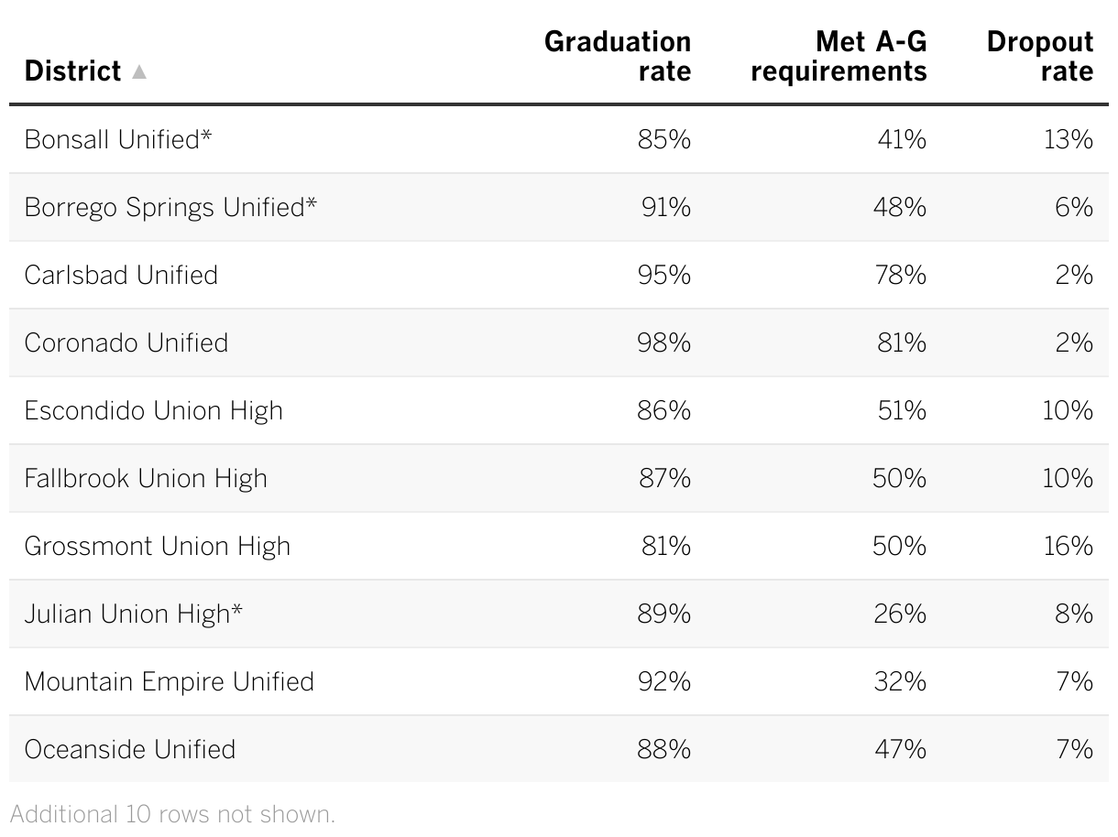Click the 'Additional 10 rows not shown' note
The image size is (1118, 837).
pyautogui.click(x=172, y=814)
